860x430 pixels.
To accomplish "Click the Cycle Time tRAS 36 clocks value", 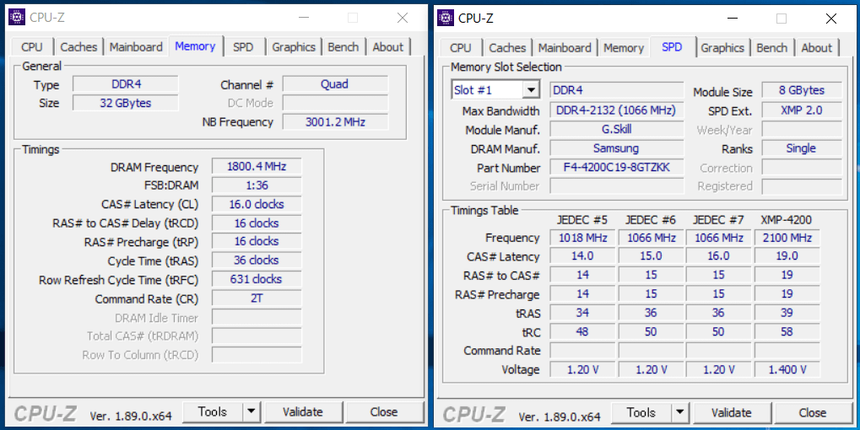I will click(x=257, y=261).
